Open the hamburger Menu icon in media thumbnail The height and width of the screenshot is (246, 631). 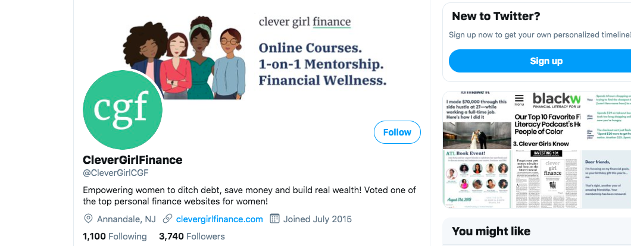(x=519, y=100)
